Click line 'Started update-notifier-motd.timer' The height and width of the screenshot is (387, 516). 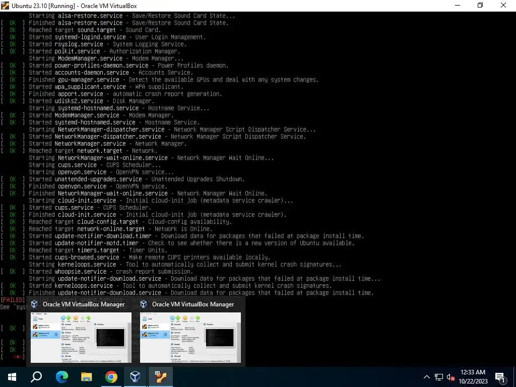point(191,243)
